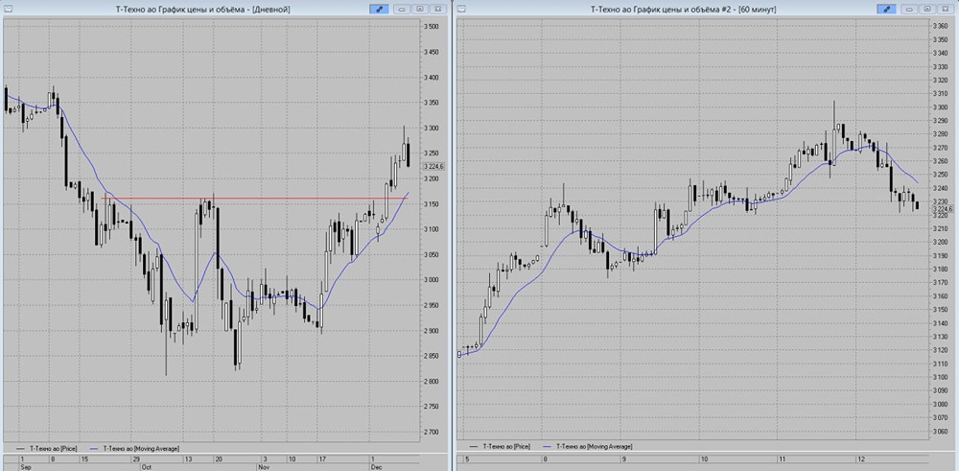Viewport: 959px width, 471px height.
Task: Click the date label 12 on the 60-minute time axis
Action: [860, 459]
